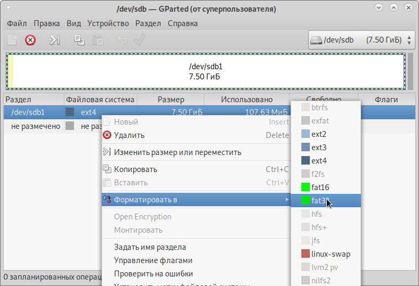The height and width of the screenshot is (286, 419).
Task: Click the Файловая система column header
Action: tap(101, 100)
